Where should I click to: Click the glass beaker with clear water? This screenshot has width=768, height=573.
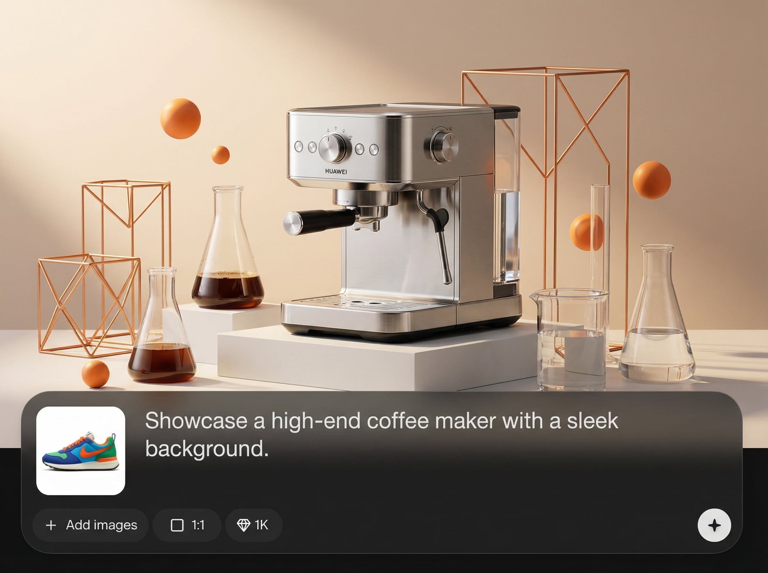(x=569, y=339)
